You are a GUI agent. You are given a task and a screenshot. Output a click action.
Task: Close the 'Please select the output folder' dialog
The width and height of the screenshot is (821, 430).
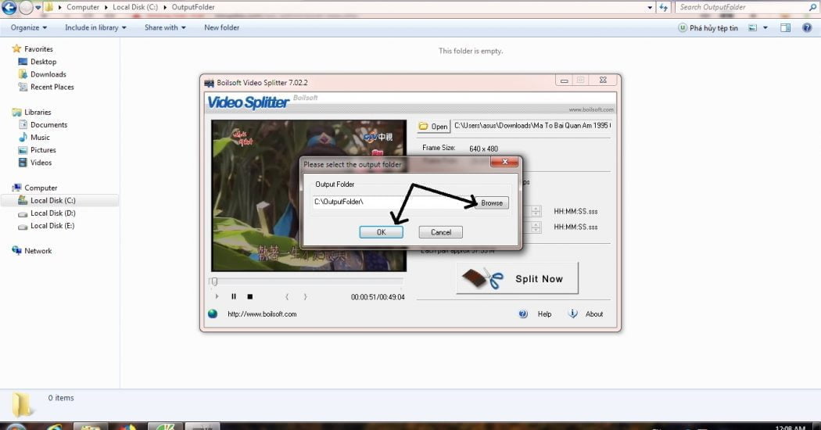coord(505,162)
